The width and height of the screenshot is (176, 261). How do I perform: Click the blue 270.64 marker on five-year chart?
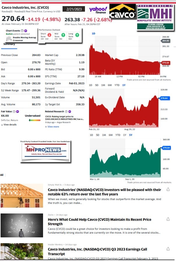166,148
